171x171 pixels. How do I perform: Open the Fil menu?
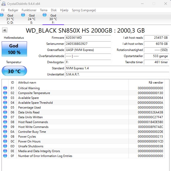pyautogui.click(x=3, y=10)
